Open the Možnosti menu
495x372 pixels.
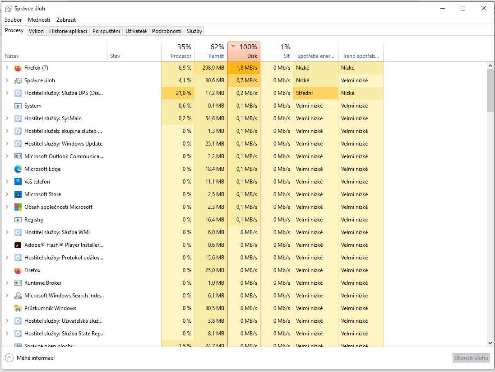tap(39, 20)
